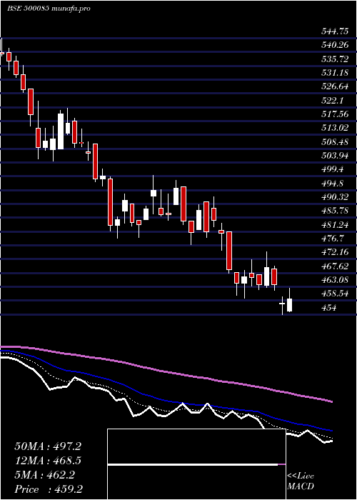
Task: Click the pink 50MA line
Action: click(166, 372)
